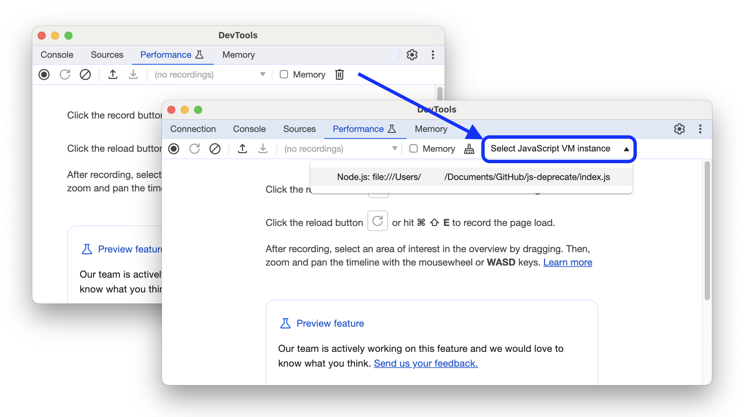This screenshot has width=749, height=417.
Task: Click the record button to start profiling
Action: pos(174,148)
